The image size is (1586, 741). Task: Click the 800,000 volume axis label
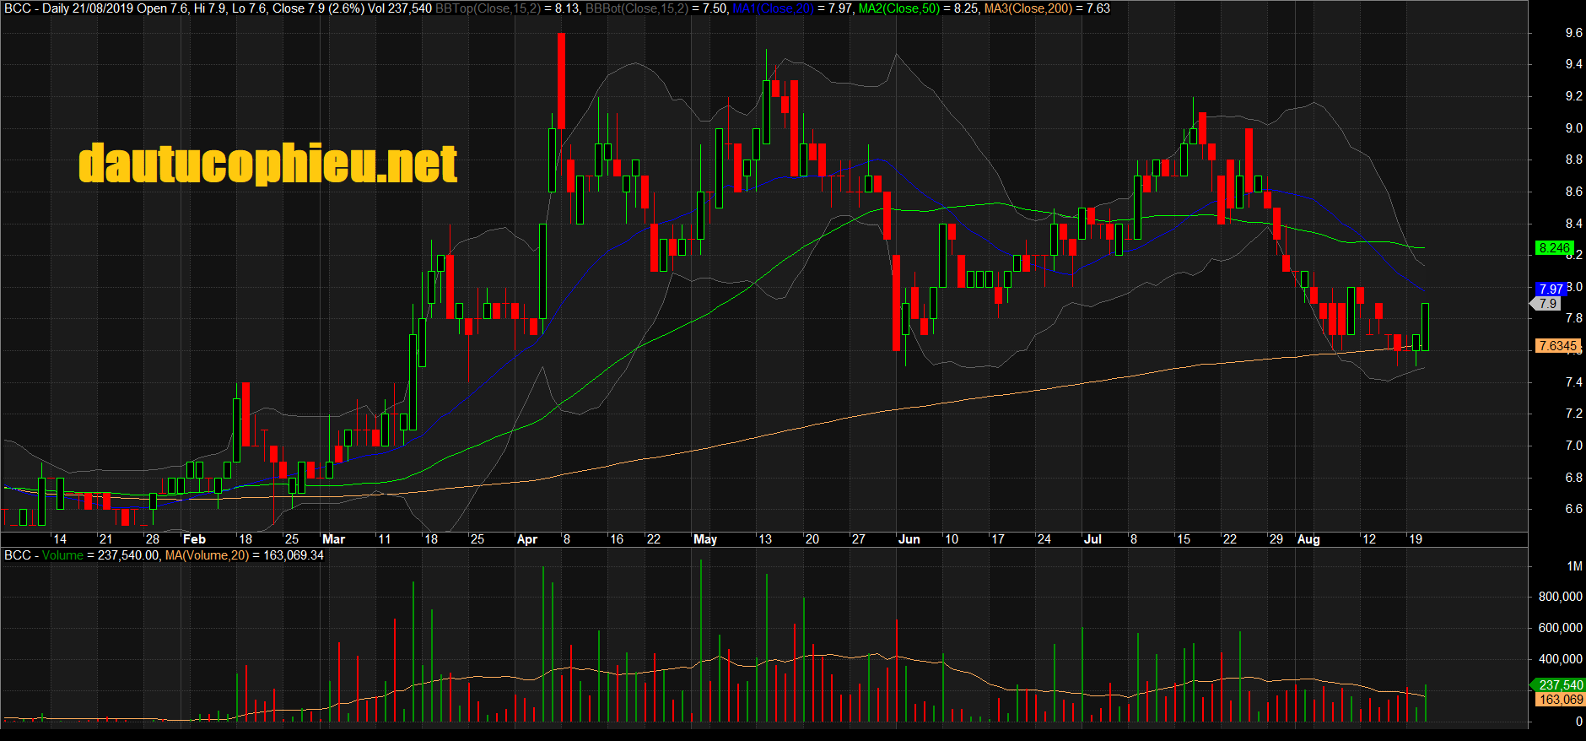(1560, 597)
